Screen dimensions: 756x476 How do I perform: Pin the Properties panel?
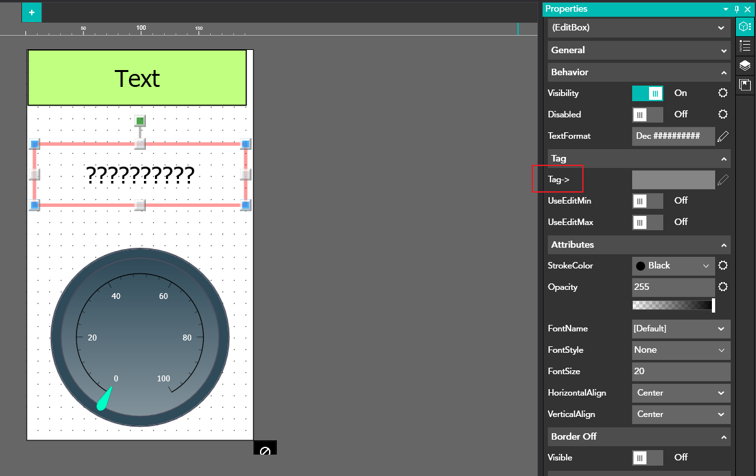[737, 9]
